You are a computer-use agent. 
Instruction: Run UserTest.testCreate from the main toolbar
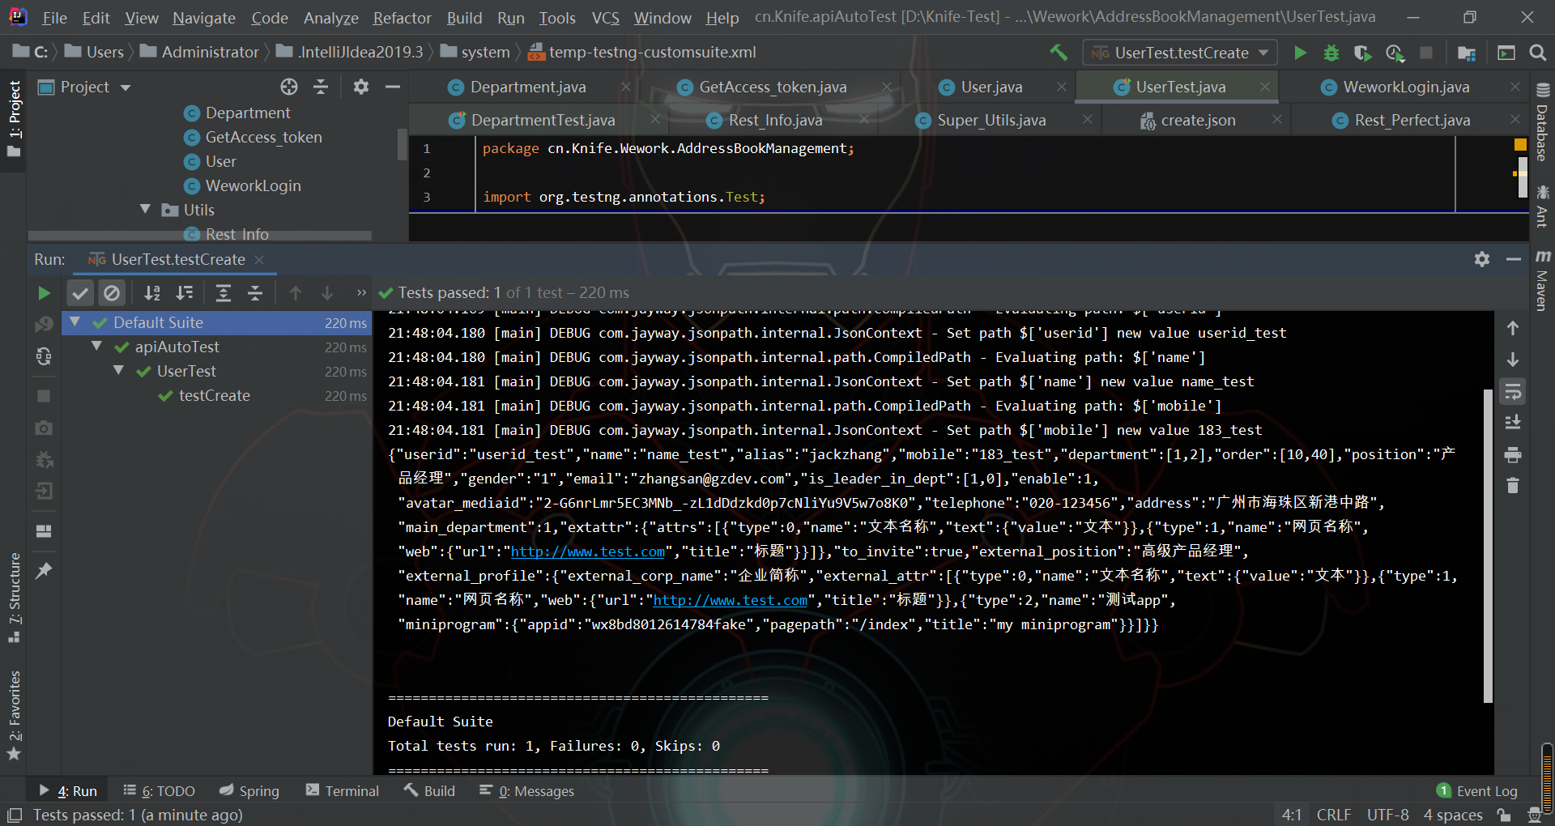[1300, 53]
